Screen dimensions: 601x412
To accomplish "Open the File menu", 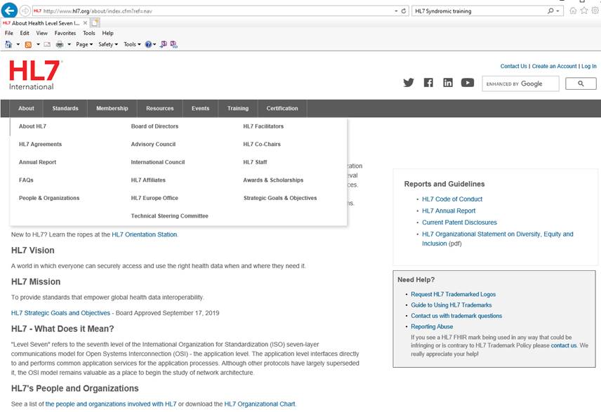I will pos(9,34).
